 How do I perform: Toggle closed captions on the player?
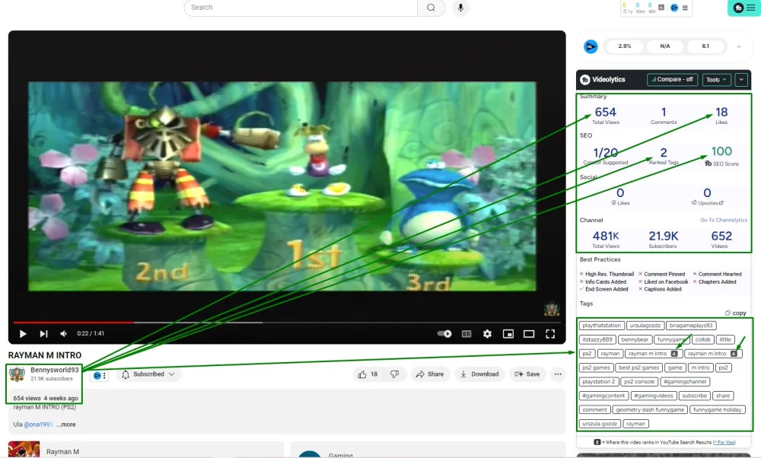466,334
